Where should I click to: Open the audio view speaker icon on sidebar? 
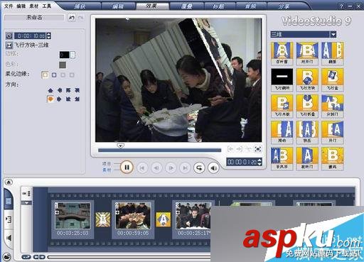point(9,238)
